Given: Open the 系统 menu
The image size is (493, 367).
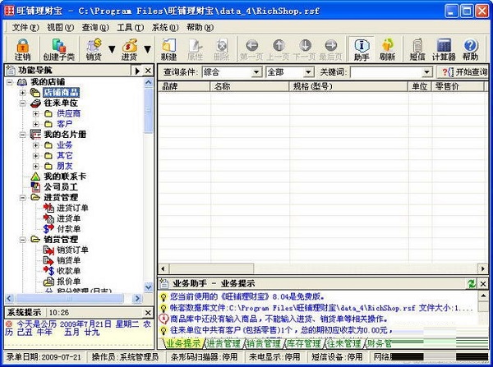Looking at the screenshot, I should click(165, 28).
